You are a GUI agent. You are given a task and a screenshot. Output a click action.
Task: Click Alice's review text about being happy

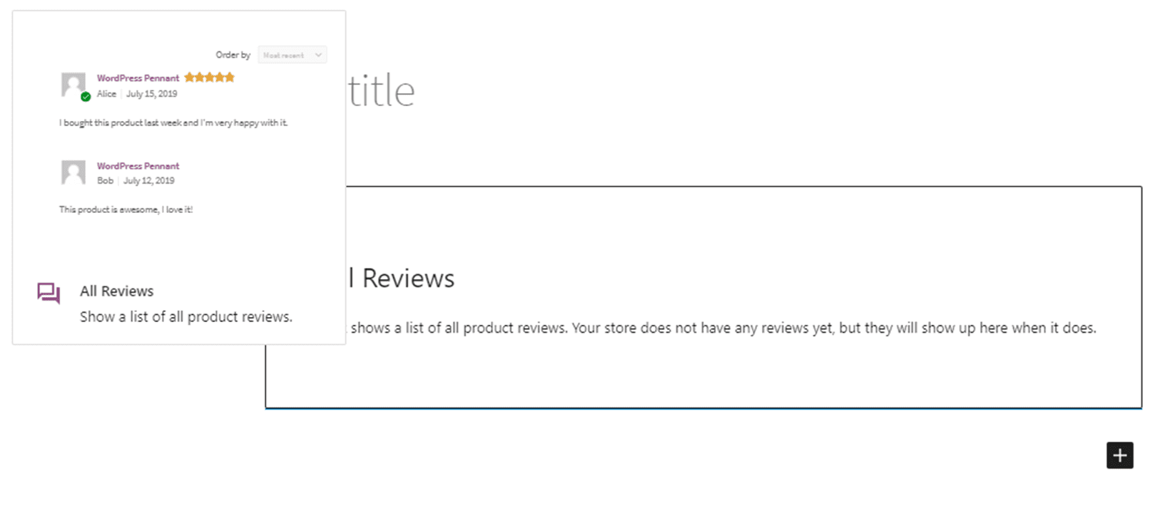tap(173, 123)
